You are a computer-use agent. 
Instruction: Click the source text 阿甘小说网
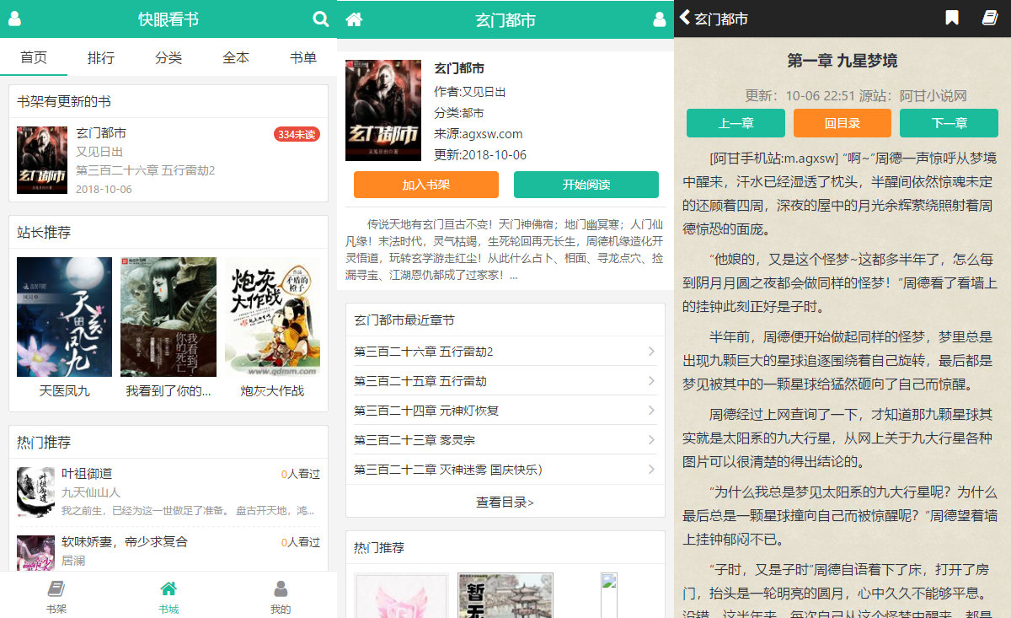coord(933,95)
